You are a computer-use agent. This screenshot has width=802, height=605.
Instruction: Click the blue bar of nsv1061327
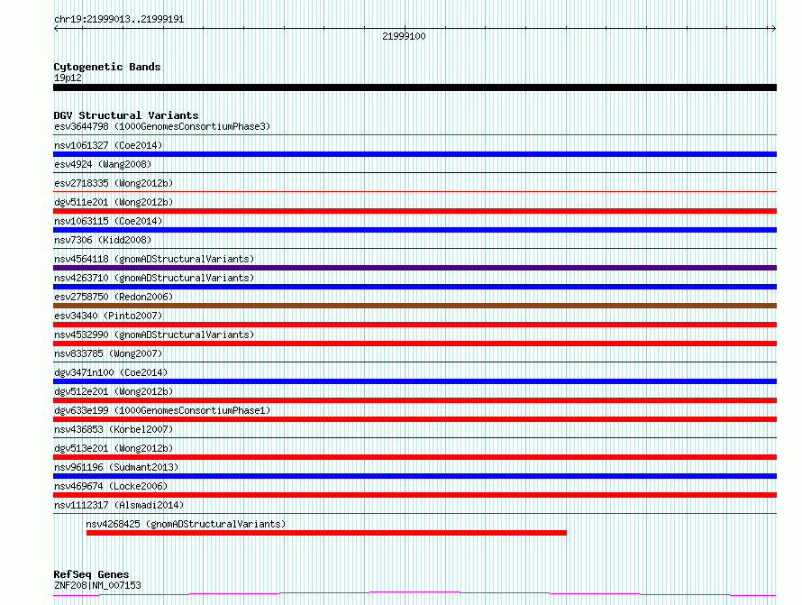click(415, 154)
